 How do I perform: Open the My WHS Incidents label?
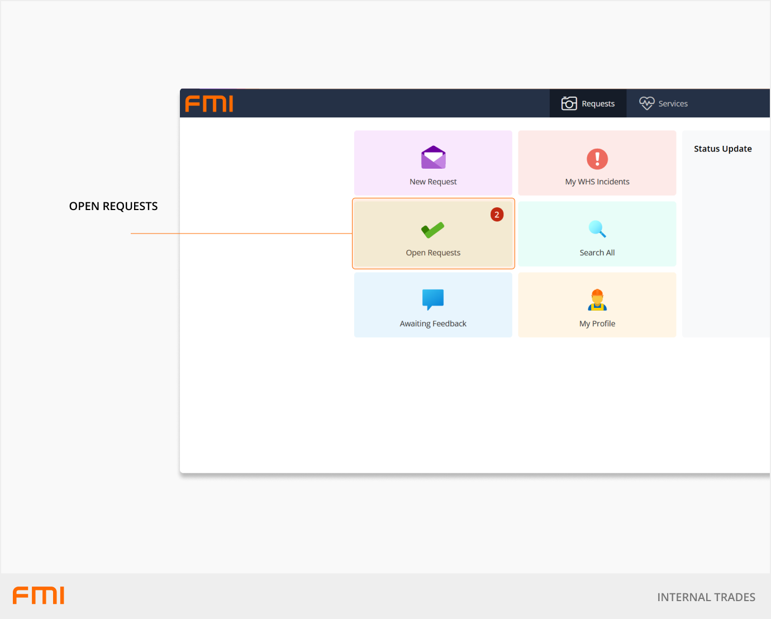[x=597, y=182]
